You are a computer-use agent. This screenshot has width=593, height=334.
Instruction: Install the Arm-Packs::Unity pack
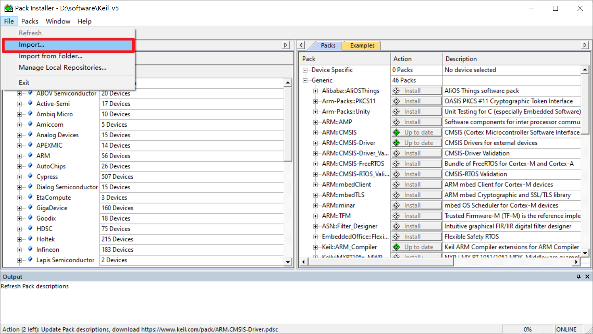416,111
